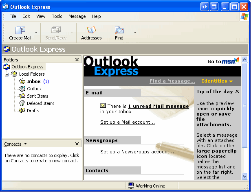Screen dimensions: 251x192
Task: Click the scrollbar down arrow
Action: coord(244,176)
